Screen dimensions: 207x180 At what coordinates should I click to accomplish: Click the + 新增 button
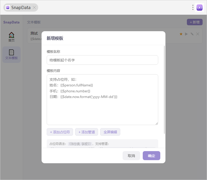[195, 22]
